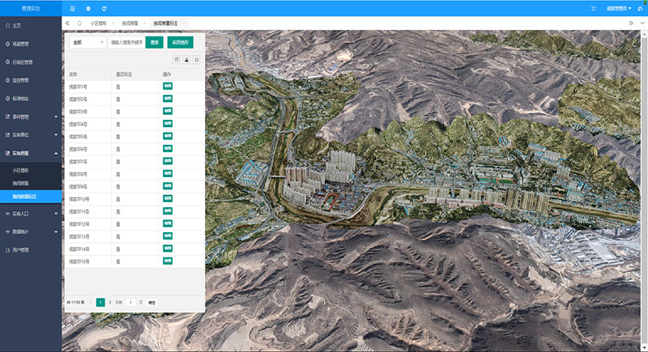Screen dimensions: 648x352
Task: Open the home tab icon
Action: [x=79, y=23]
